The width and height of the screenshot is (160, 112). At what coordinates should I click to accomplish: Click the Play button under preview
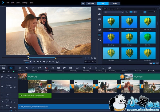pos(31,62)
